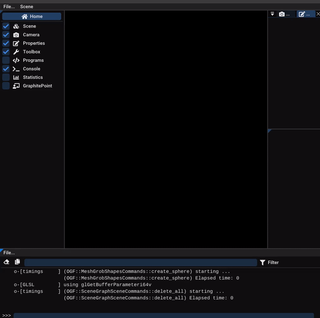Viewport: 320px width, 318px height.
Task: Click the presenter icon beside GraphitePoint
Action: [x=16, y=86]
